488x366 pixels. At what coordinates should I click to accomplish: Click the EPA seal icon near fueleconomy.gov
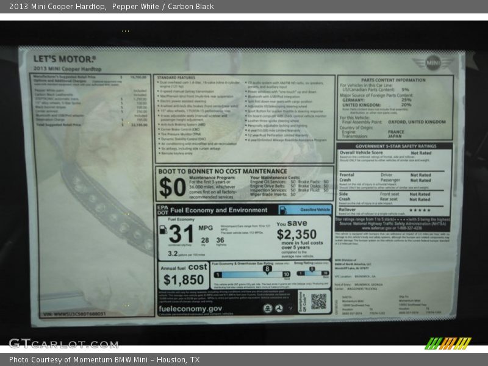(x=268, y=308)
